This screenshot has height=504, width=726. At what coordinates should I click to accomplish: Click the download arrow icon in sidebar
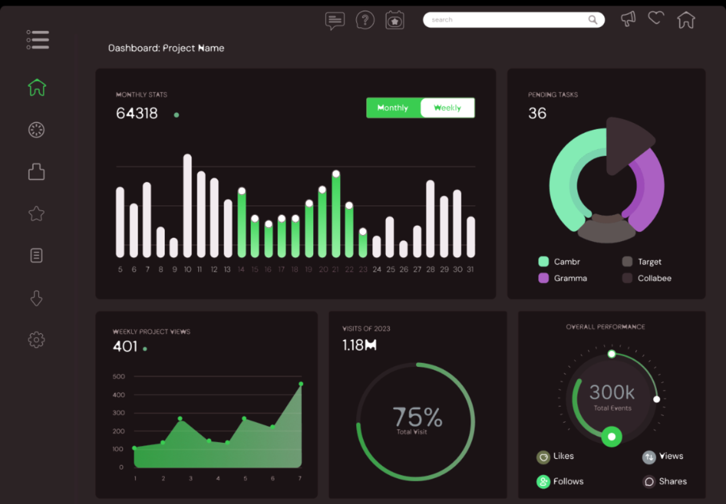point(37,298)
